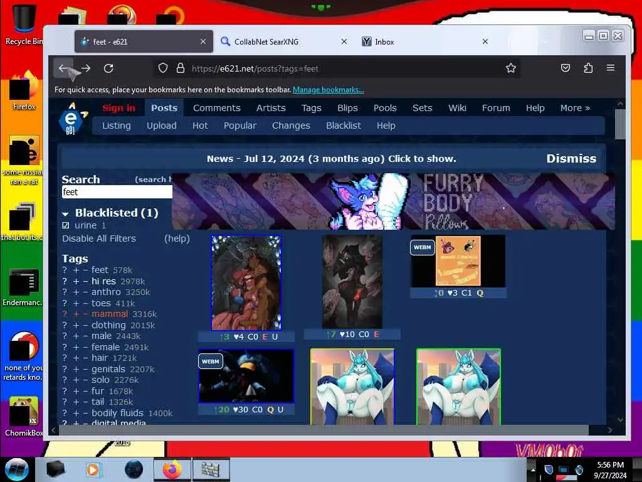The image size is (642, 482).
Task: Click the horizontal scrollbar at the page bottom
Action: click(x=324, y=430)
